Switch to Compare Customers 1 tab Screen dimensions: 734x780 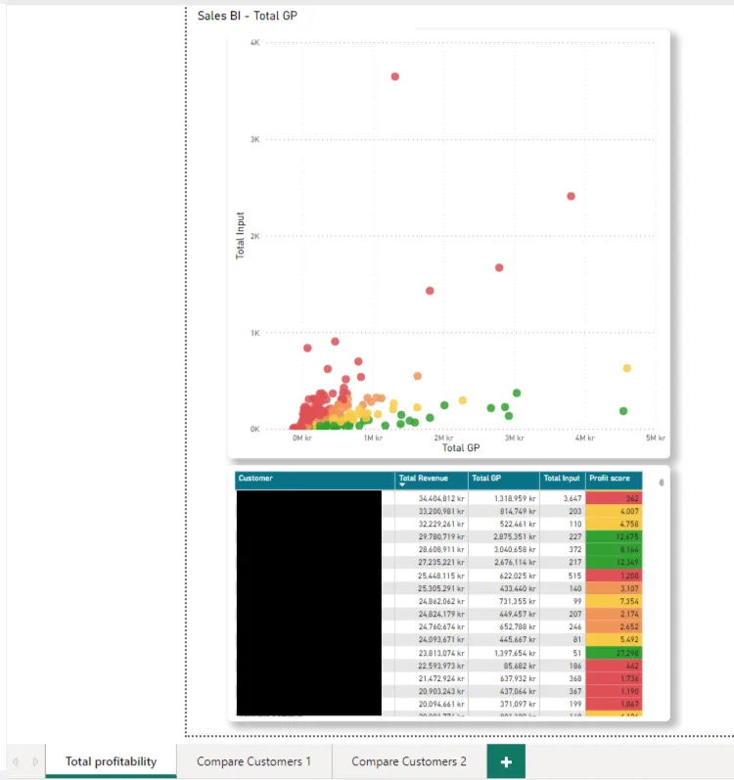[x=254, y=761]
